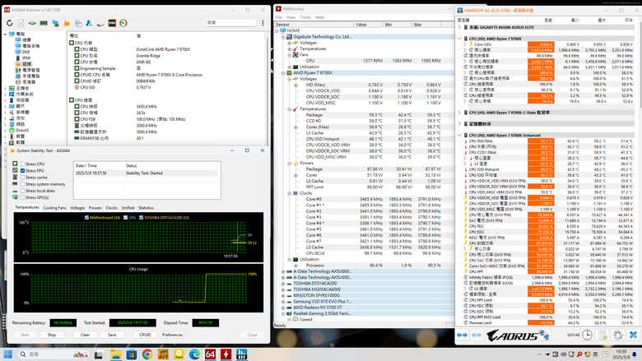642x361 pixels.
Task: Switch to Cooling Fans tab
Action: [54, 208]
